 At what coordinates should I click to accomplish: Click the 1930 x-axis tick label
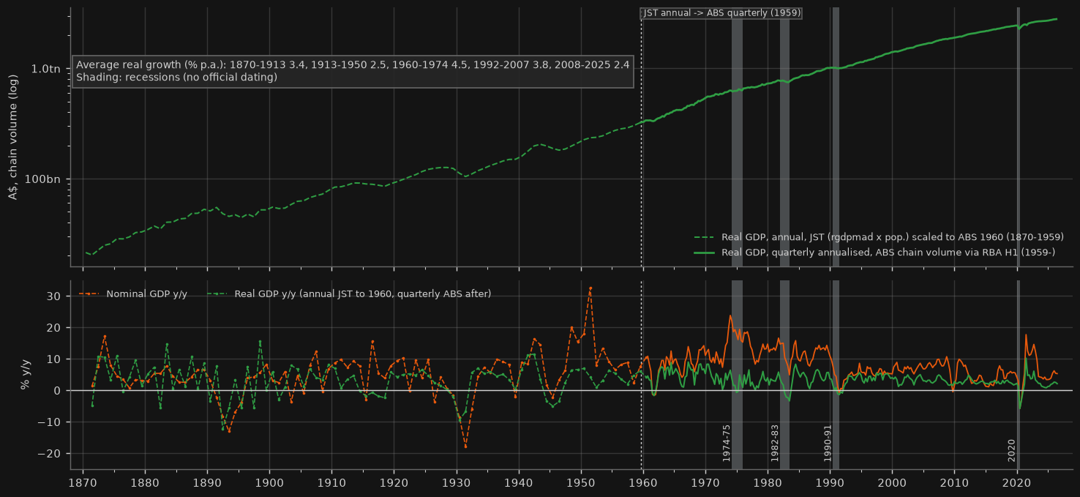457,484
